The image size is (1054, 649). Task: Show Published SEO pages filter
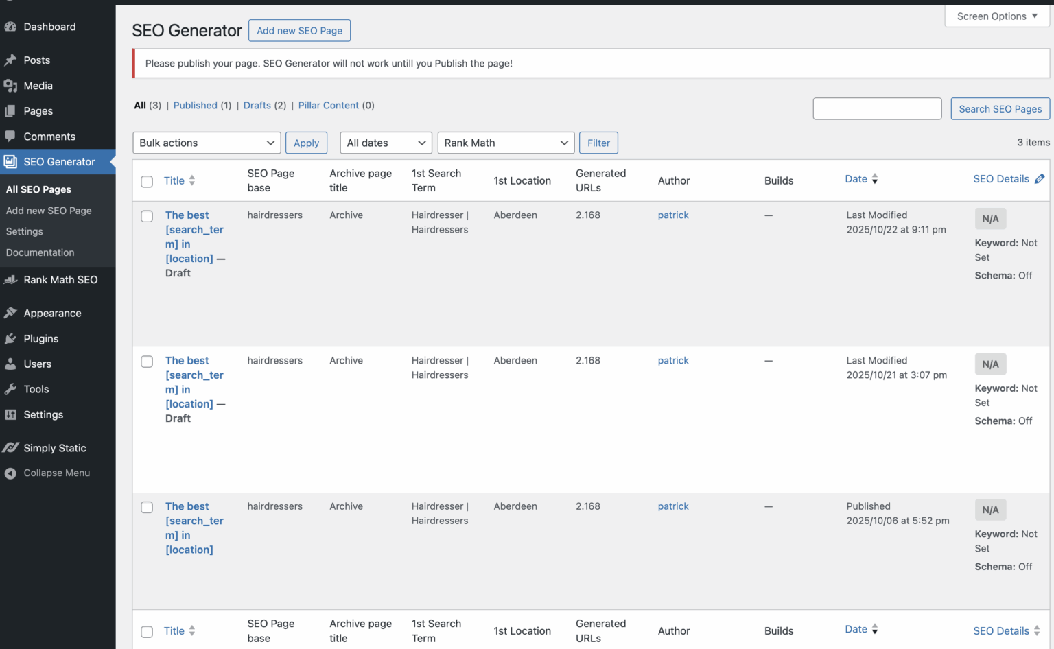point(196,105)
